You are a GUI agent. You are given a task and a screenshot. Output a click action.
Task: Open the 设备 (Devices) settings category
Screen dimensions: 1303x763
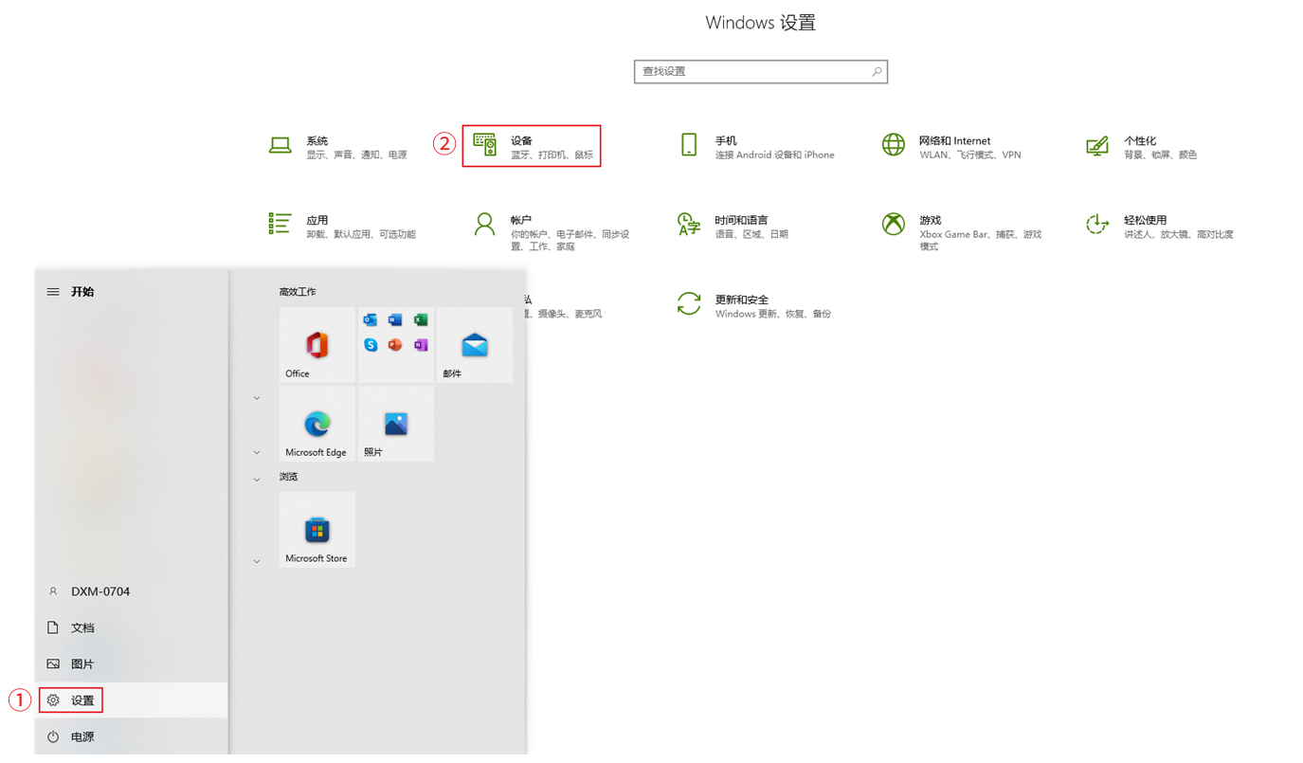tap(532, 146)
